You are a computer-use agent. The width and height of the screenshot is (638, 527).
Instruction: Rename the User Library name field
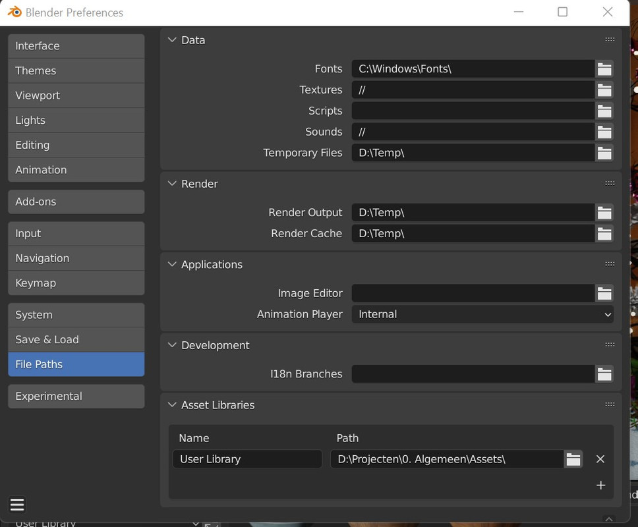click(247, 459)
